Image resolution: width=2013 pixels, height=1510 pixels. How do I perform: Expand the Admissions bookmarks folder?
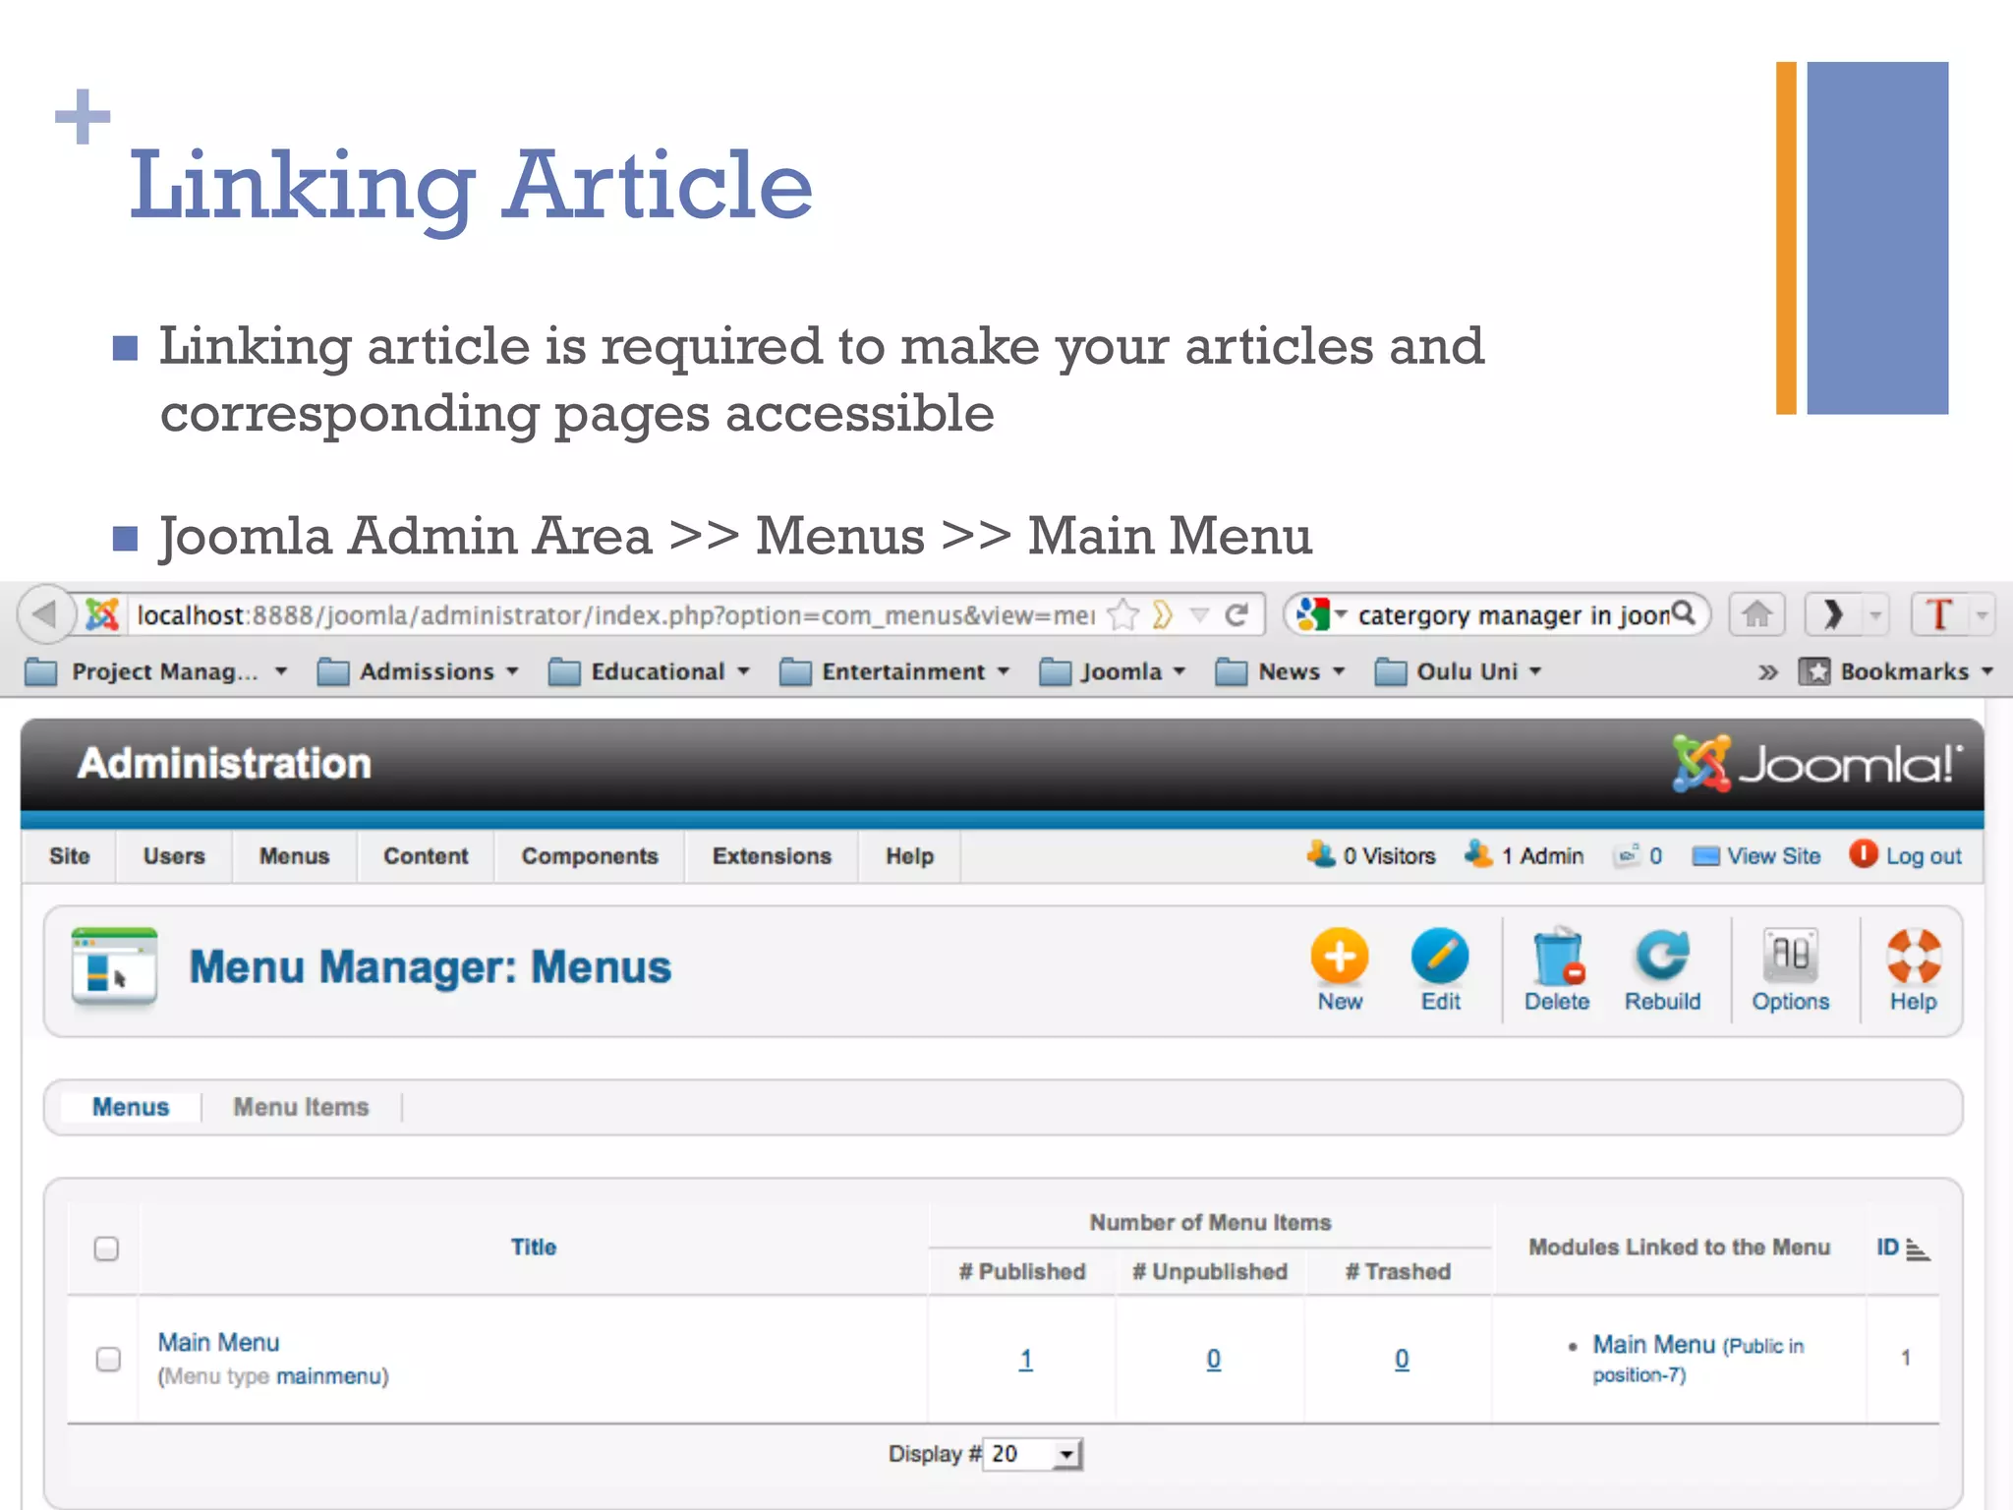click(x=418, y=672)
